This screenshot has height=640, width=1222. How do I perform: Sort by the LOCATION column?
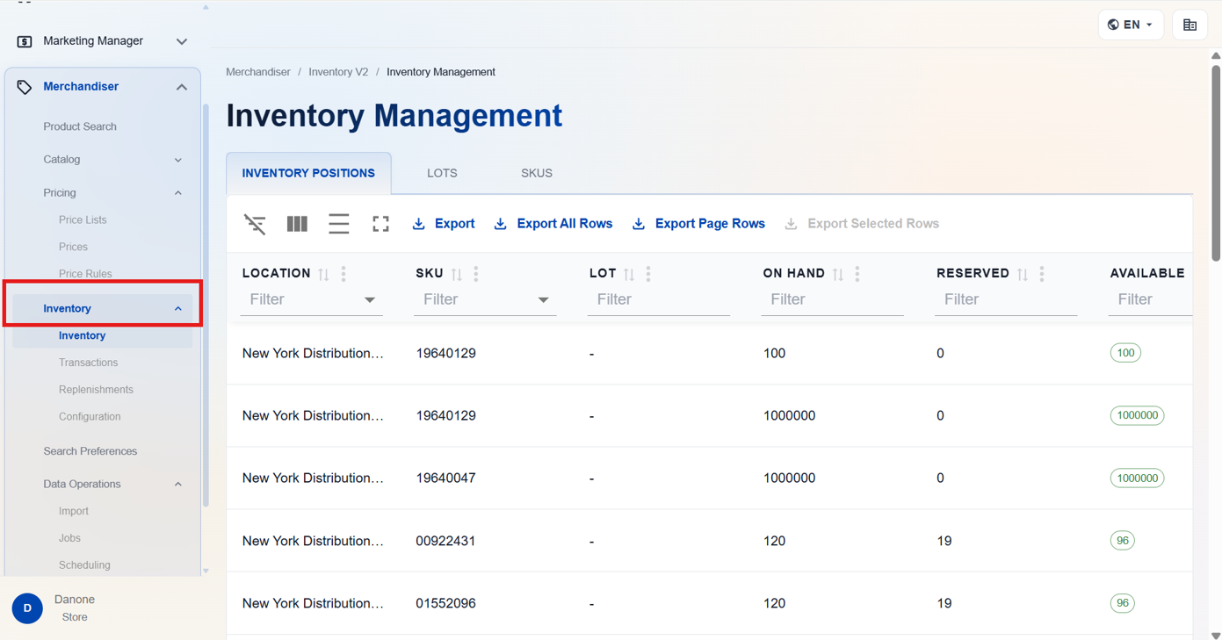pyautogui.click(x=324, y=274)
